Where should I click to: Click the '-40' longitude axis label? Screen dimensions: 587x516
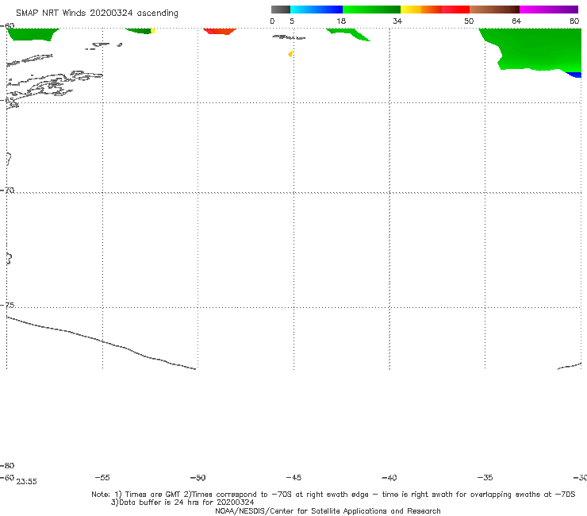coord(389,478)
